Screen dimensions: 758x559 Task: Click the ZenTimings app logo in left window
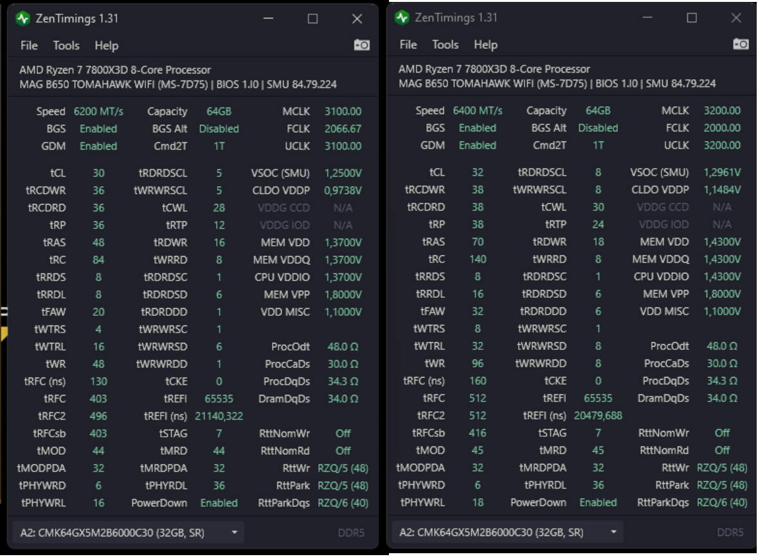coord(23,19)
